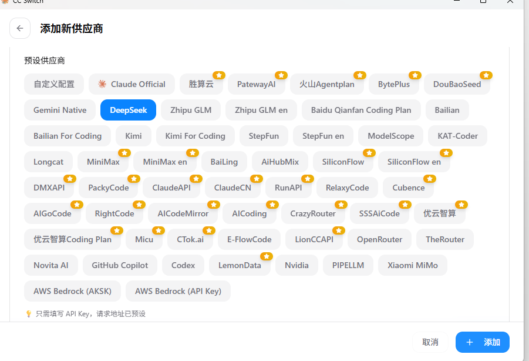
Task: Select the ModelScope preset
Action: pyautogui.click(x=390, y=136)
